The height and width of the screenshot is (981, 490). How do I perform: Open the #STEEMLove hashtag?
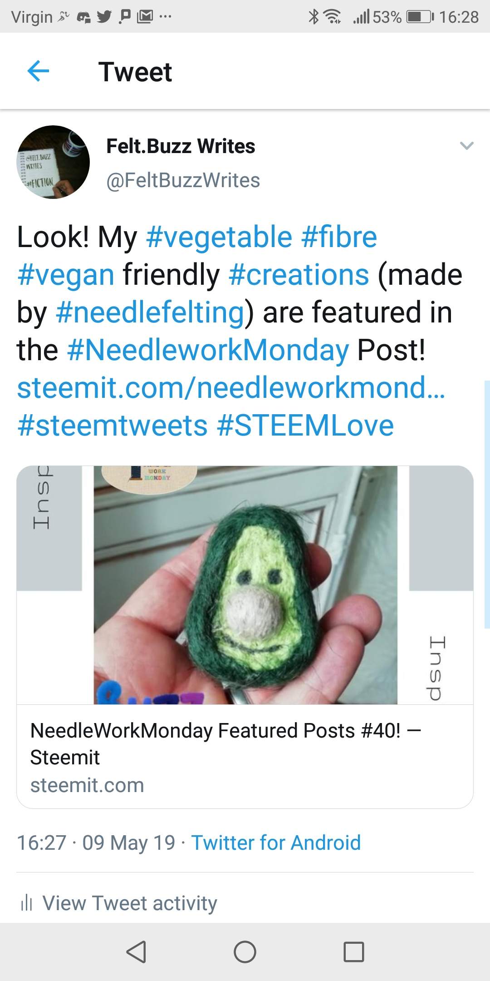tap(305, 426)
